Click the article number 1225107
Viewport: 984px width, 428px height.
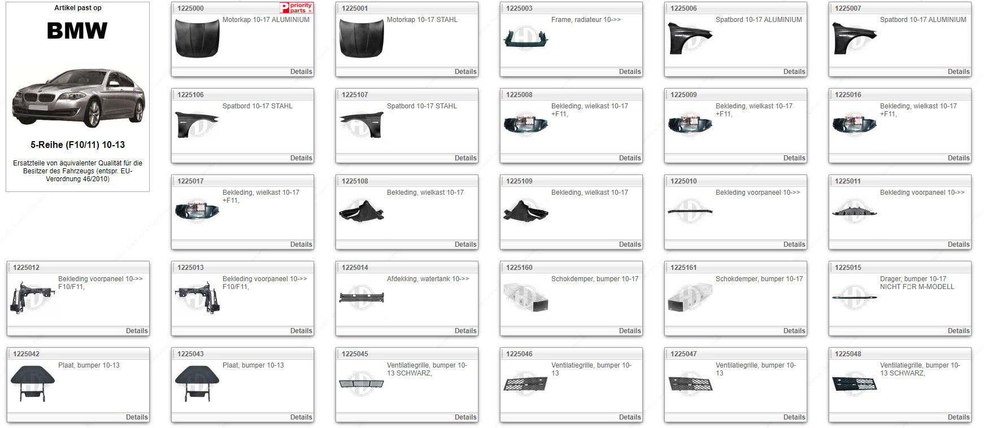pos(355,95)
